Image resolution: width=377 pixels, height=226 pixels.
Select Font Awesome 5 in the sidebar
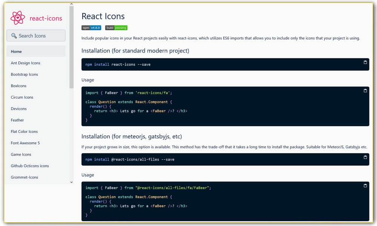(x=25, y=143)
